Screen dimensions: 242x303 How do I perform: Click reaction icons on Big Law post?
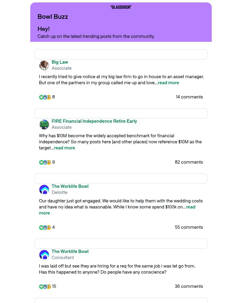coord(45,97)
